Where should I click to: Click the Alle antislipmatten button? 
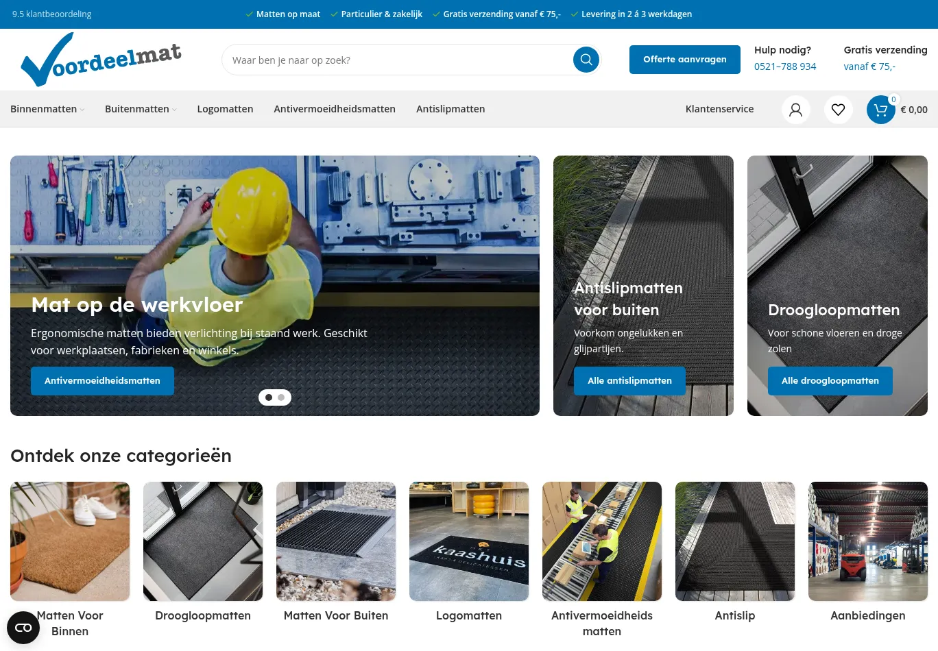coord(629,381)
